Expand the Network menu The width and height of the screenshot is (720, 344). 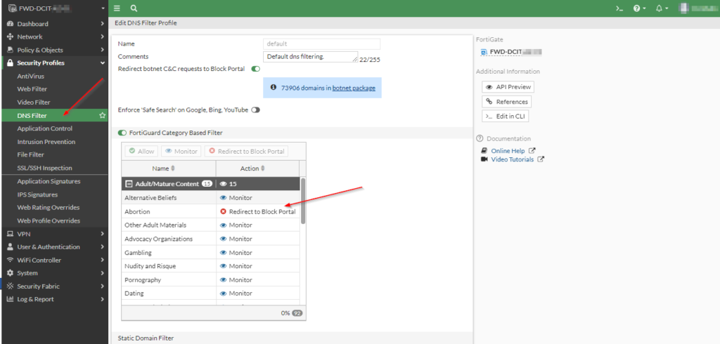point(102,37)
